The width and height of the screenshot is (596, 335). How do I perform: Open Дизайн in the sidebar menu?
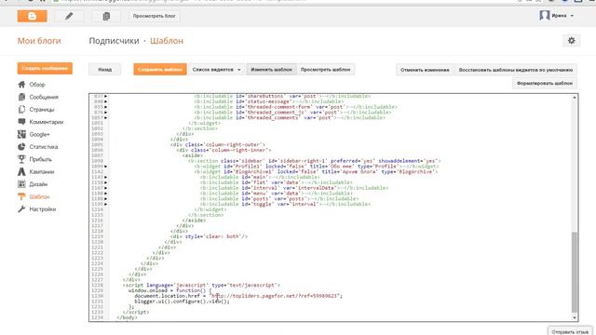coord(38,184)
